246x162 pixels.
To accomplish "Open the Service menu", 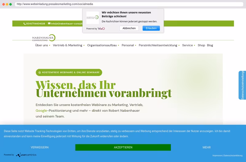I will (187, 45).
